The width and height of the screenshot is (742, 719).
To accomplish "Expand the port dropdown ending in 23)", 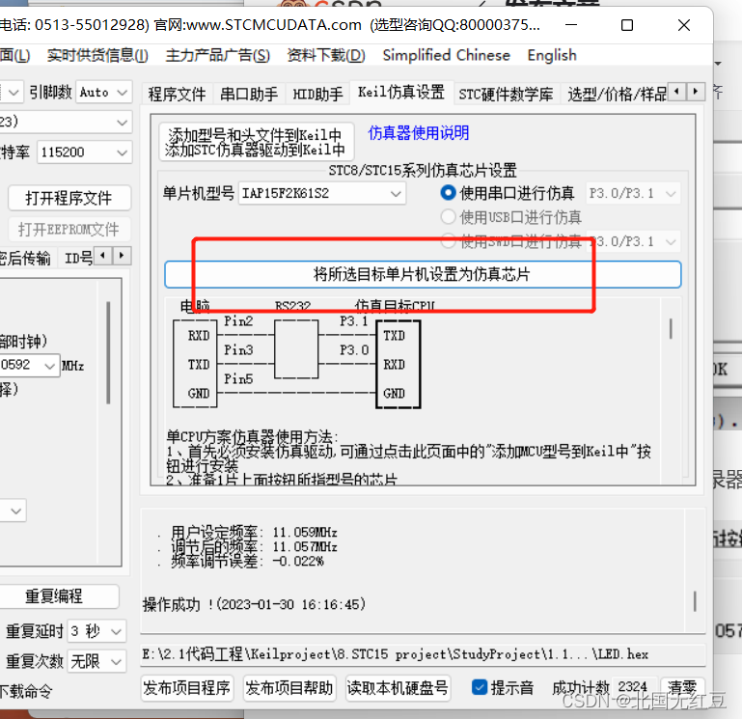I will pos(66,123).
